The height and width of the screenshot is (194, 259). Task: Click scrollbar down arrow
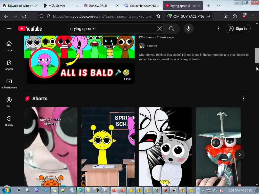point(257,184)
